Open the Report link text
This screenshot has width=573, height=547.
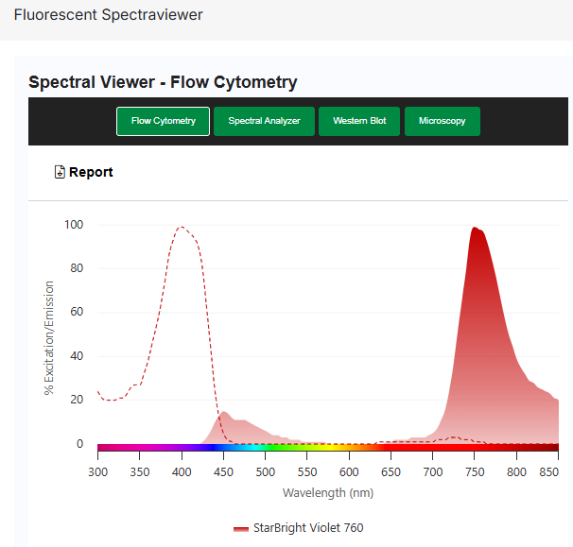click(x=91, y=172)
